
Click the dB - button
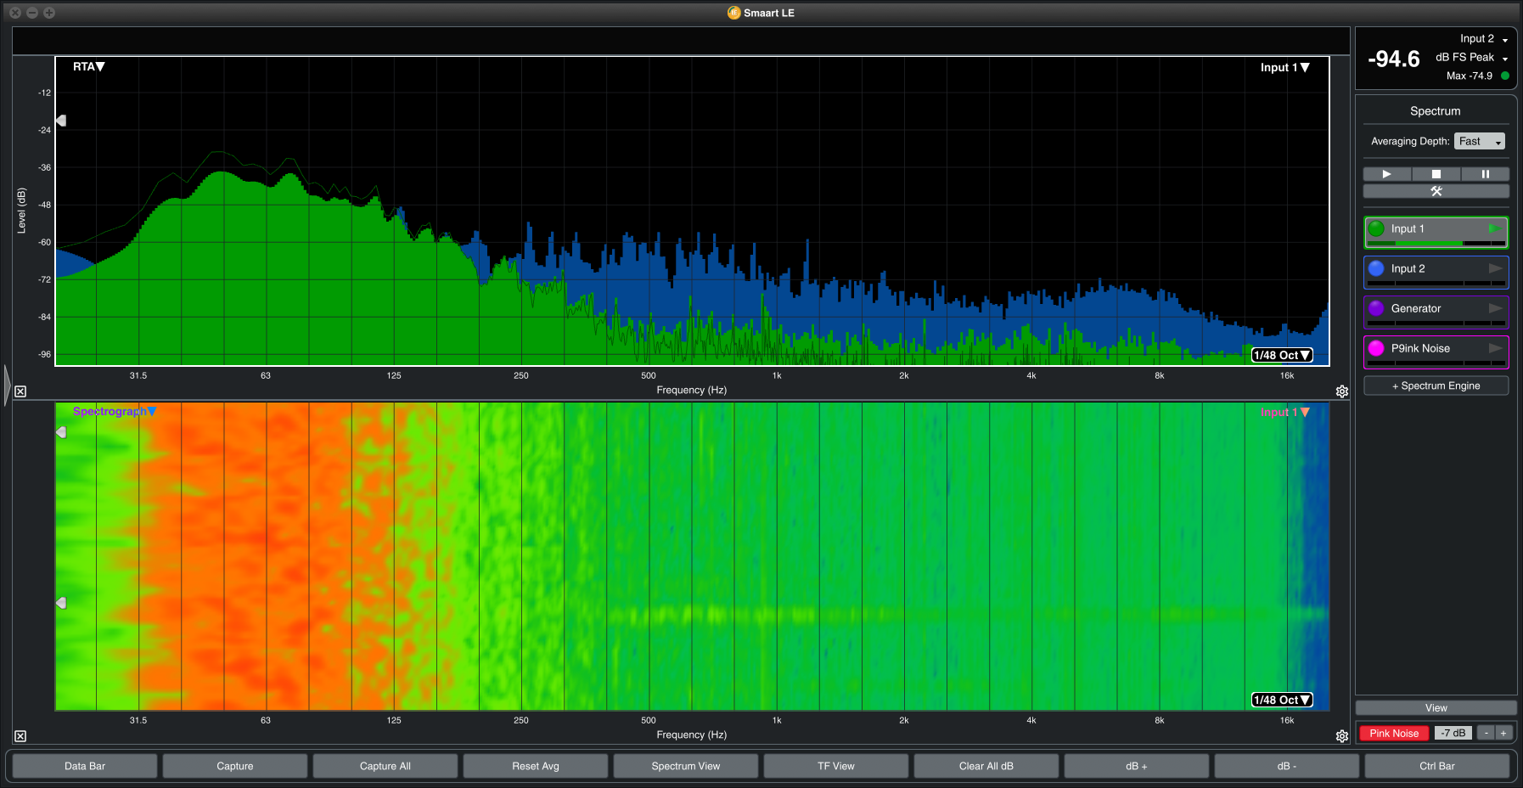1287,766
